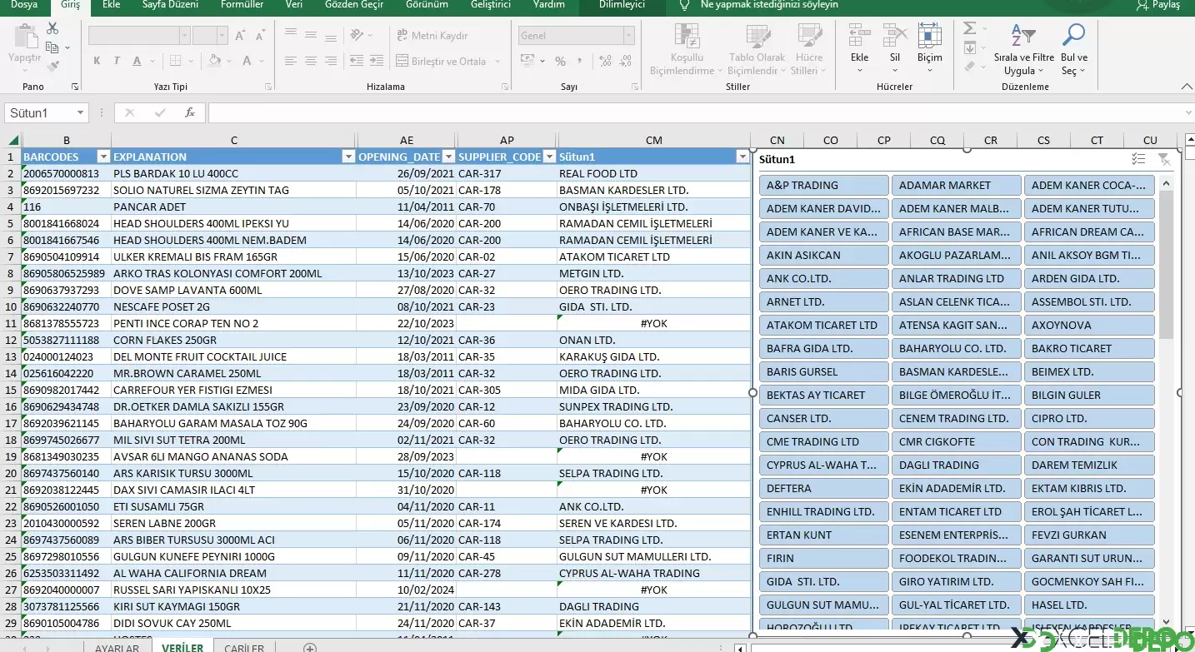Click the New Sheet plus icon
The width and height of the screenshot is (1195, 652).
(309, 648)
